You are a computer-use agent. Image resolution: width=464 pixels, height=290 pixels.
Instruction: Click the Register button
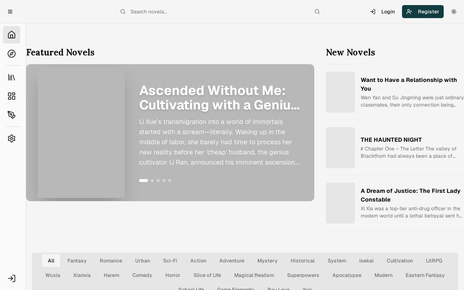[423, 12]
